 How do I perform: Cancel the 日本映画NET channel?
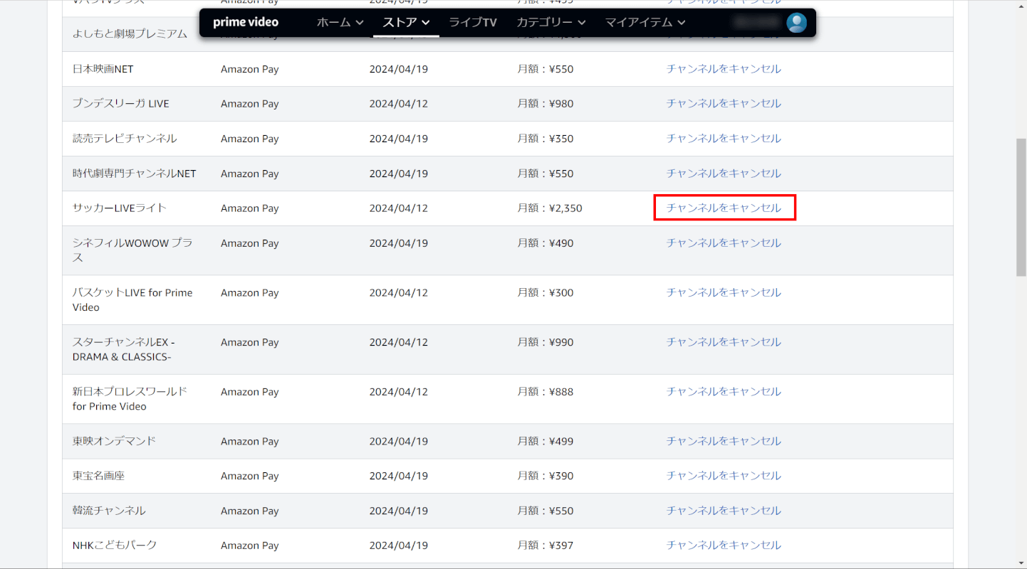coord(724,69)
